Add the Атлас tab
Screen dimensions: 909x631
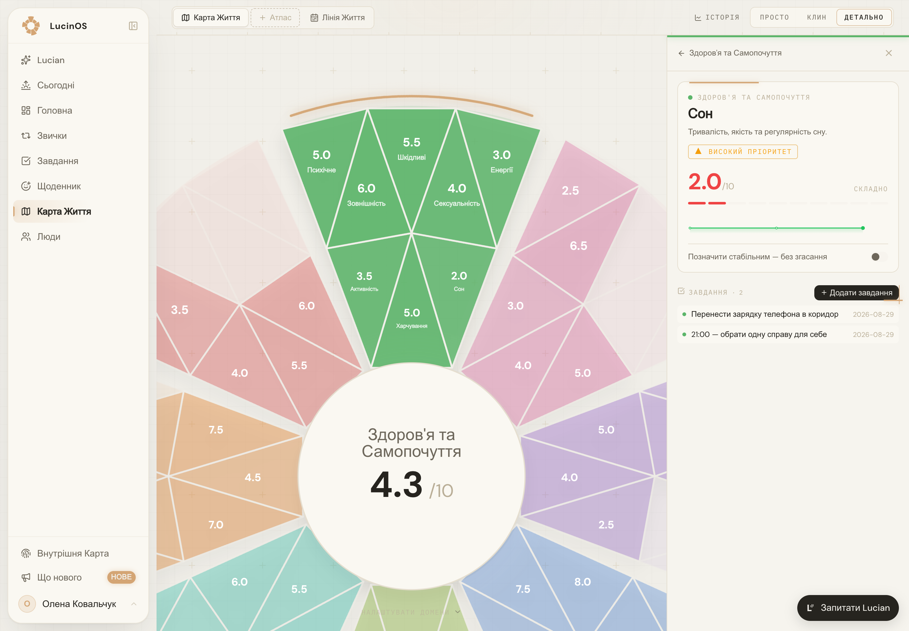click(275, 18)
